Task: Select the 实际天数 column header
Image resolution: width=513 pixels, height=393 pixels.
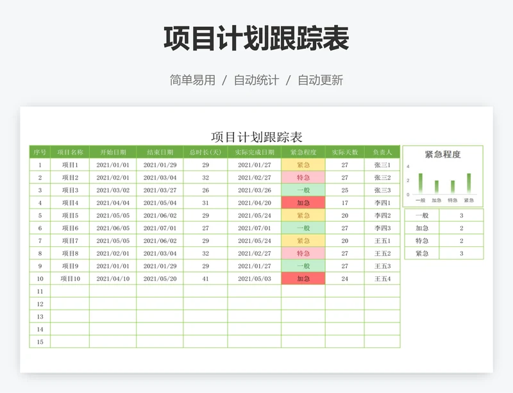Action: click(345, 152)
